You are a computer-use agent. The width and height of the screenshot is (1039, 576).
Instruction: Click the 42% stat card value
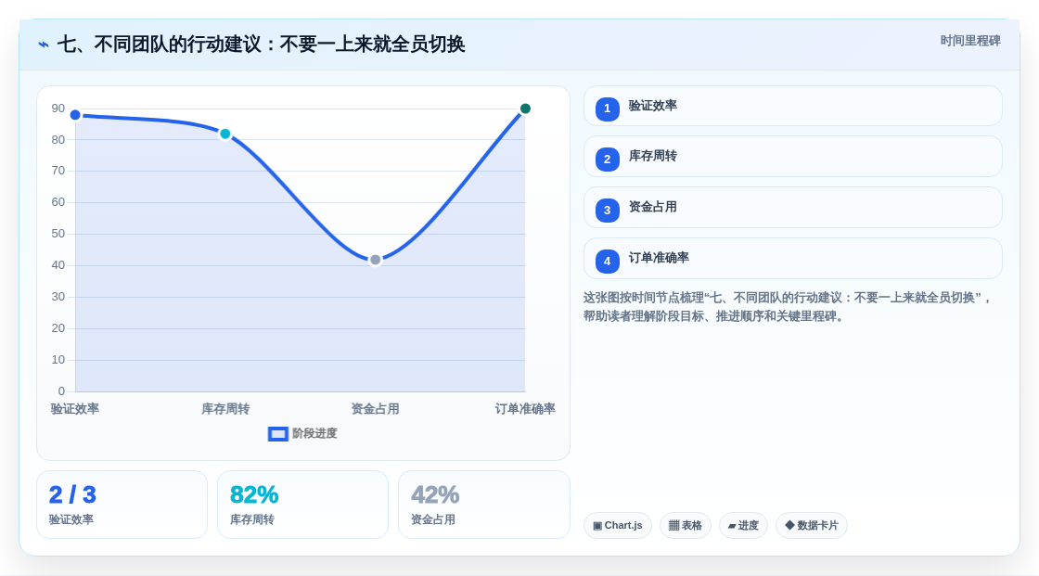tap(435, 495)
